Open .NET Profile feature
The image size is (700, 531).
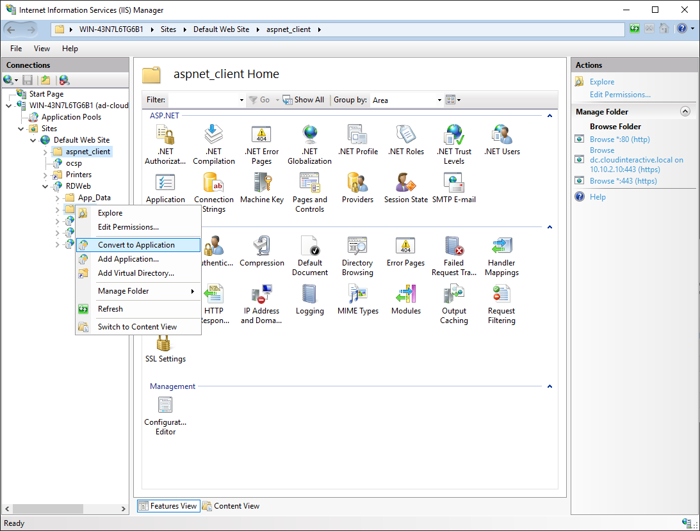click(x=358, y=141)
